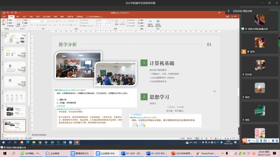Viewport: 280px width, 157px height.
Task: Open the File (文件) menu tab
Action: (x=4, y=17)
